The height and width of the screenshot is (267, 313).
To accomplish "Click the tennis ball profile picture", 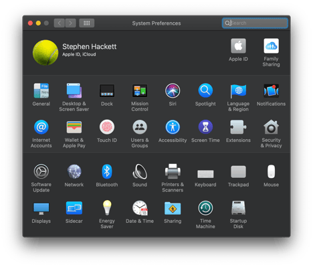I will (45, 52).
